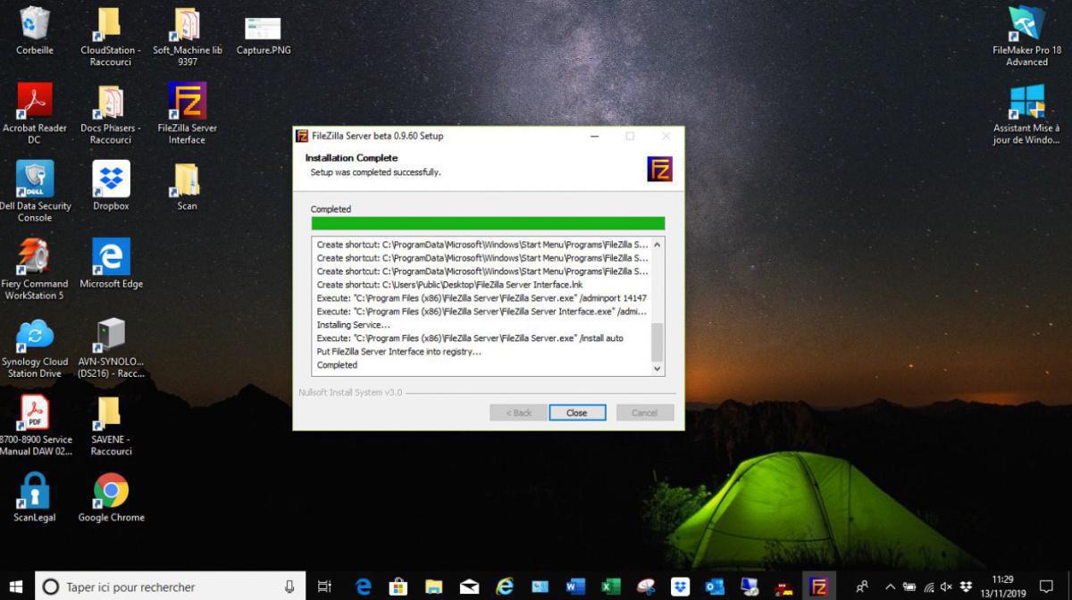Click the green installation progress bar
Screen dimensions: 1072x600
[488, 223]
